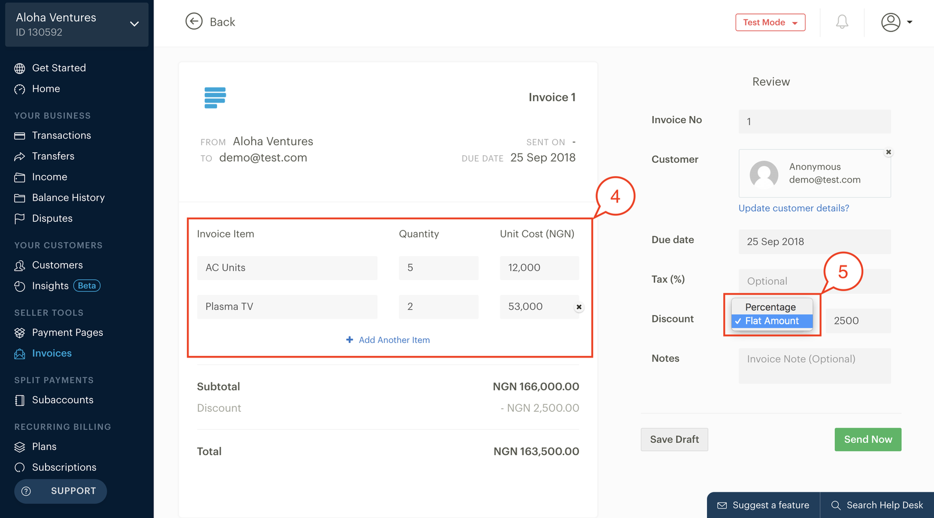The height and width of the screenshot is (518, 934).
Task: Click the Customers person icon
Action: 20,265
